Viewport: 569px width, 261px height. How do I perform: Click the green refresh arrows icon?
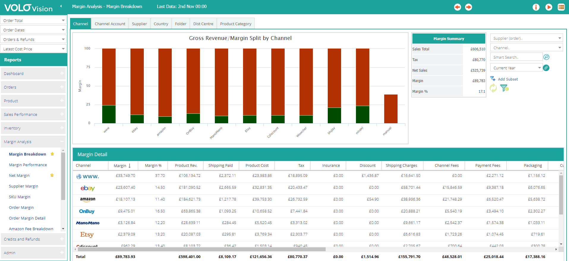[493, 88]
